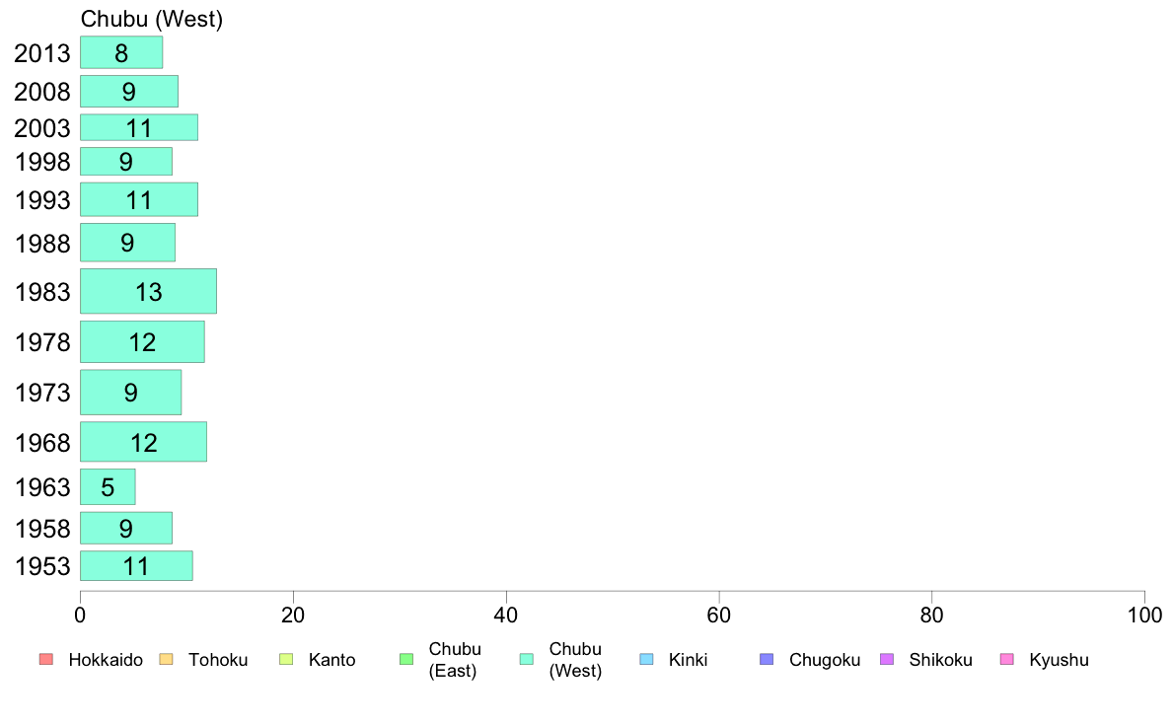The width and height of the screenshot is (1172, 726).
Task: Click the Kinki light blue legend swatch
Action: (646, 660)
